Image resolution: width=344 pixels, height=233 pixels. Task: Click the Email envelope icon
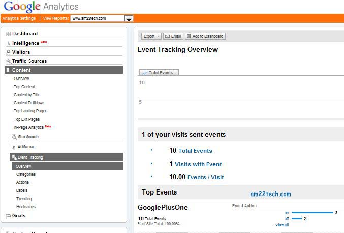click(x=167, y=36)
